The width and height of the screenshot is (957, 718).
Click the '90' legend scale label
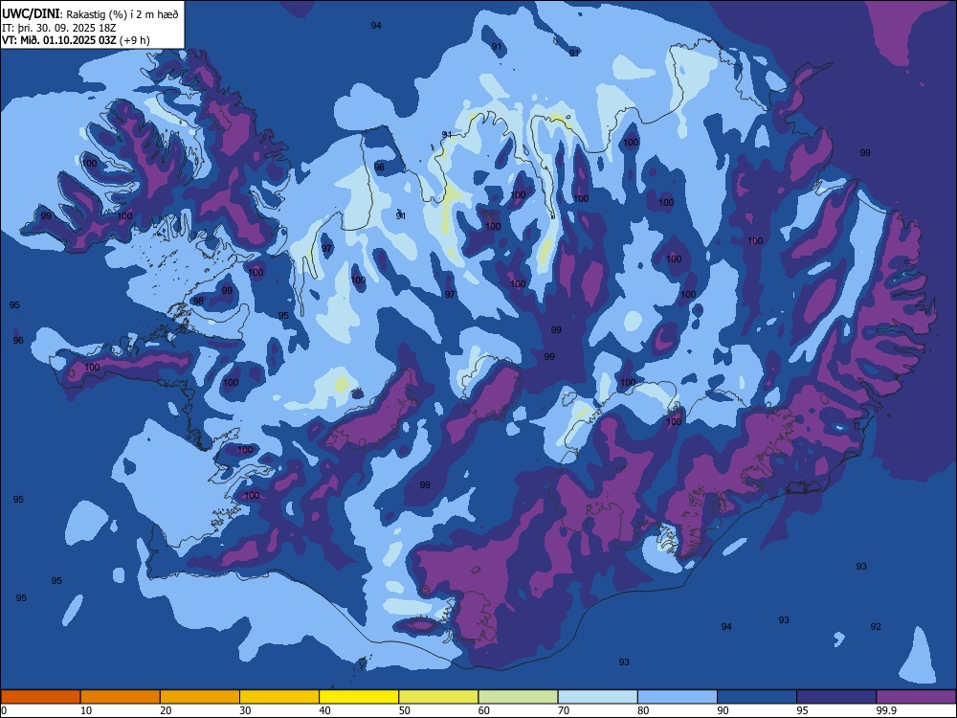[x=723, y=710]
